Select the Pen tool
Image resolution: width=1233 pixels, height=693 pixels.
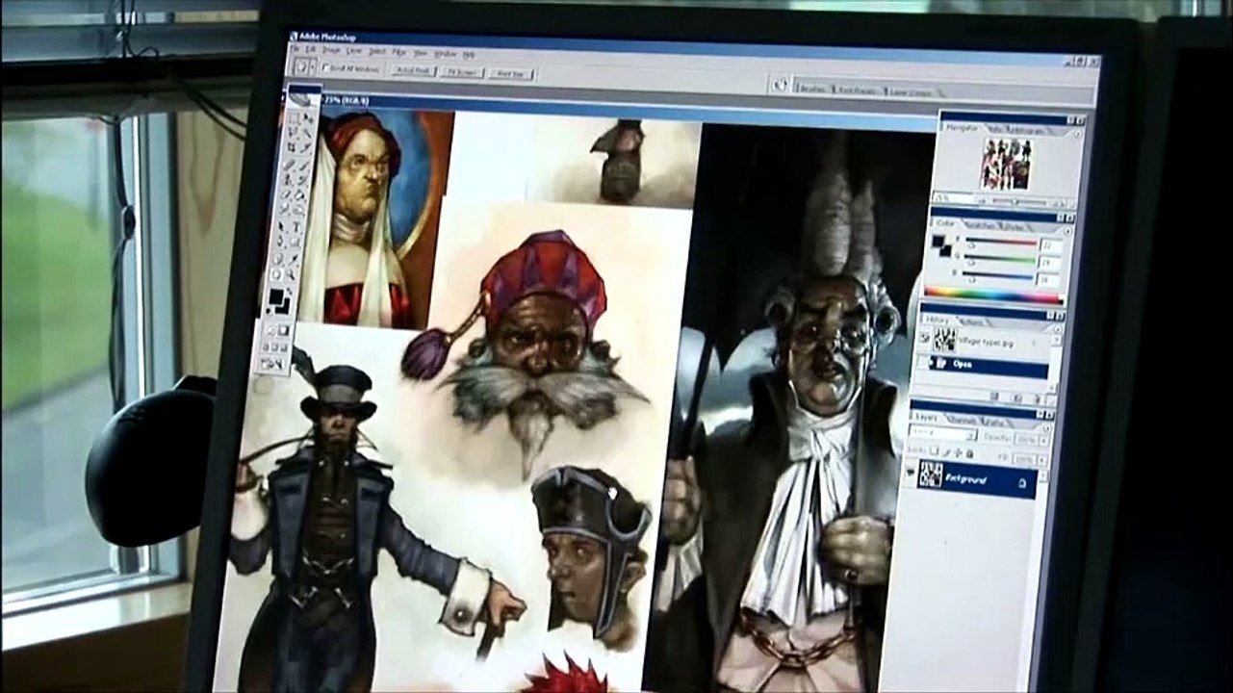click(280, 242)
